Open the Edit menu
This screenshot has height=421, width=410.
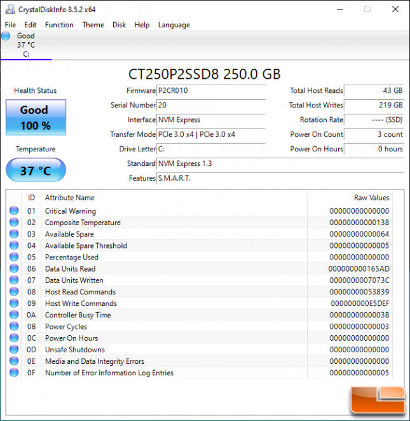30,25
